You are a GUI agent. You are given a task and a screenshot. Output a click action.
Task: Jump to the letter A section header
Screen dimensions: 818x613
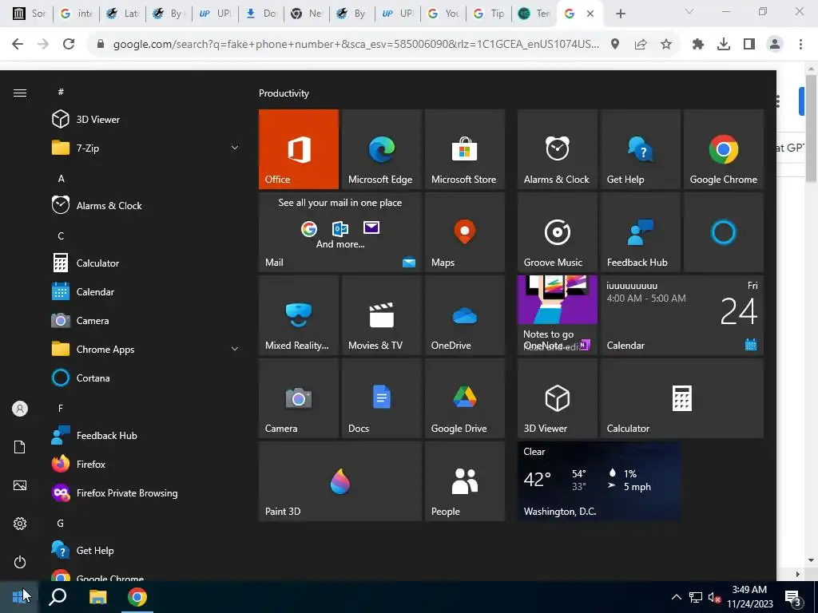(61, 178)
